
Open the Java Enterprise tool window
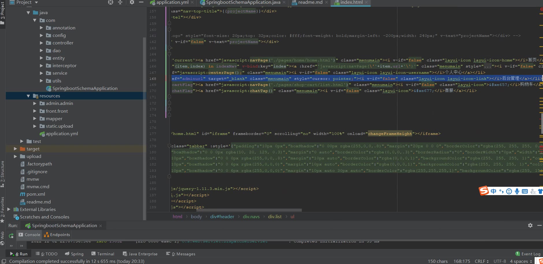140,254
